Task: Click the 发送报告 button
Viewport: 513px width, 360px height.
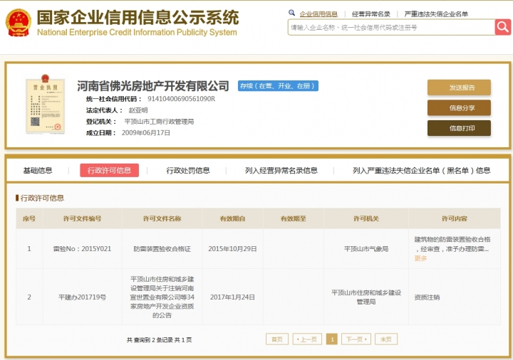Action: click(x=459, y=88)
